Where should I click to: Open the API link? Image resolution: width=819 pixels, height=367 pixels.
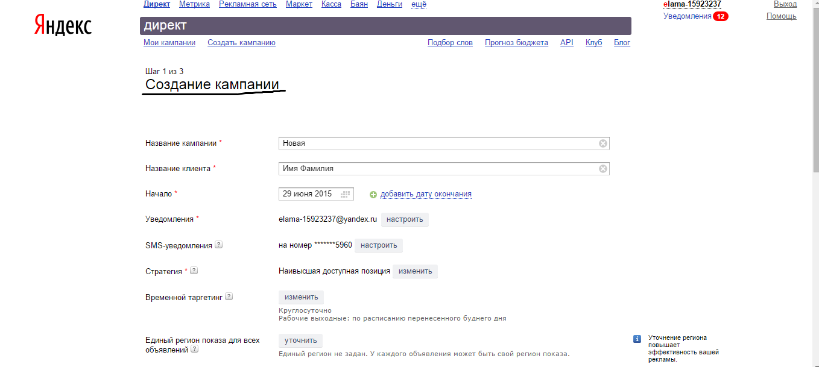tap(567, 43)
